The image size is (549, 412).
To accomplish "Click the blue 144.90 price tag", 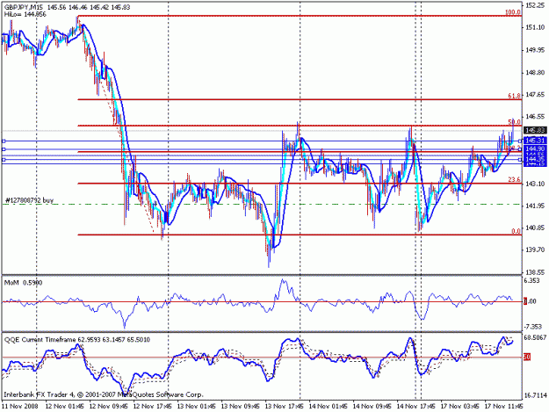I will pyautogui.click(x=535, y=149).
